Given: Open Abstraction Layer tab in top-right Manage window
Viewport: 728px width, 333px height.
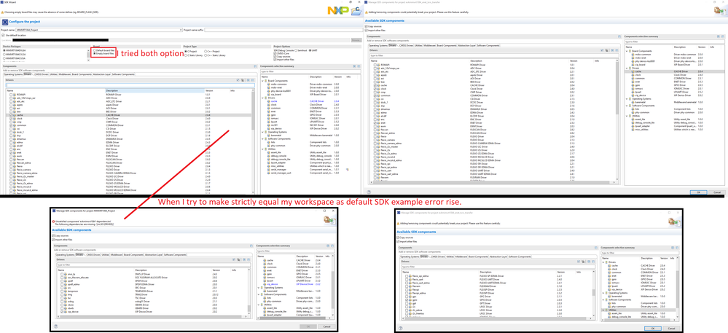Looking at the screenshot, I should (466, 45).
